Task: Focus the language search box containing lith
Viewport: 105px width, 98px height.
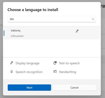Action: 52,19
